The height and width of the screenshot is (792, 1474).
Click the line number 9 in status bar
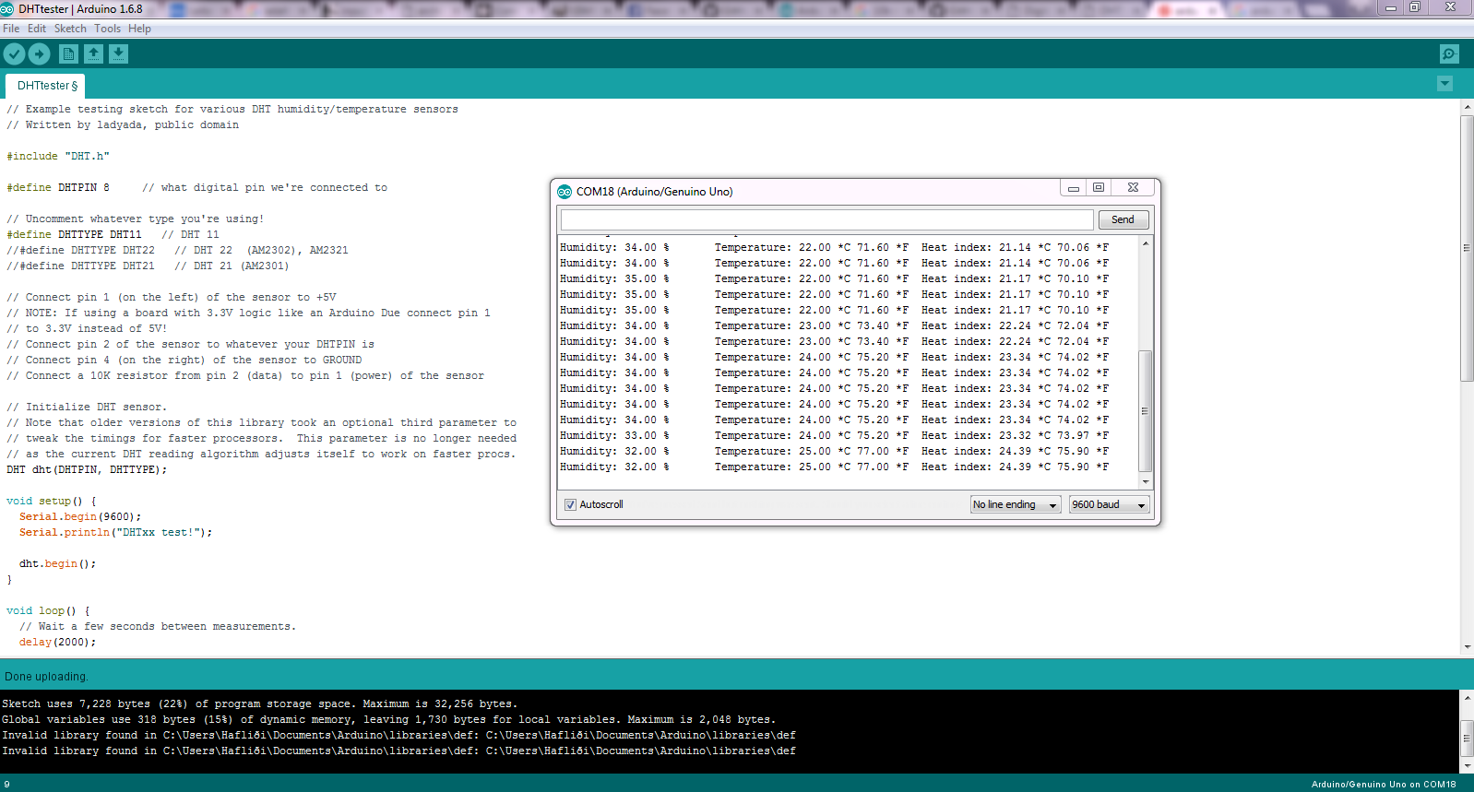pyautogui.click(x=6, y=785)
